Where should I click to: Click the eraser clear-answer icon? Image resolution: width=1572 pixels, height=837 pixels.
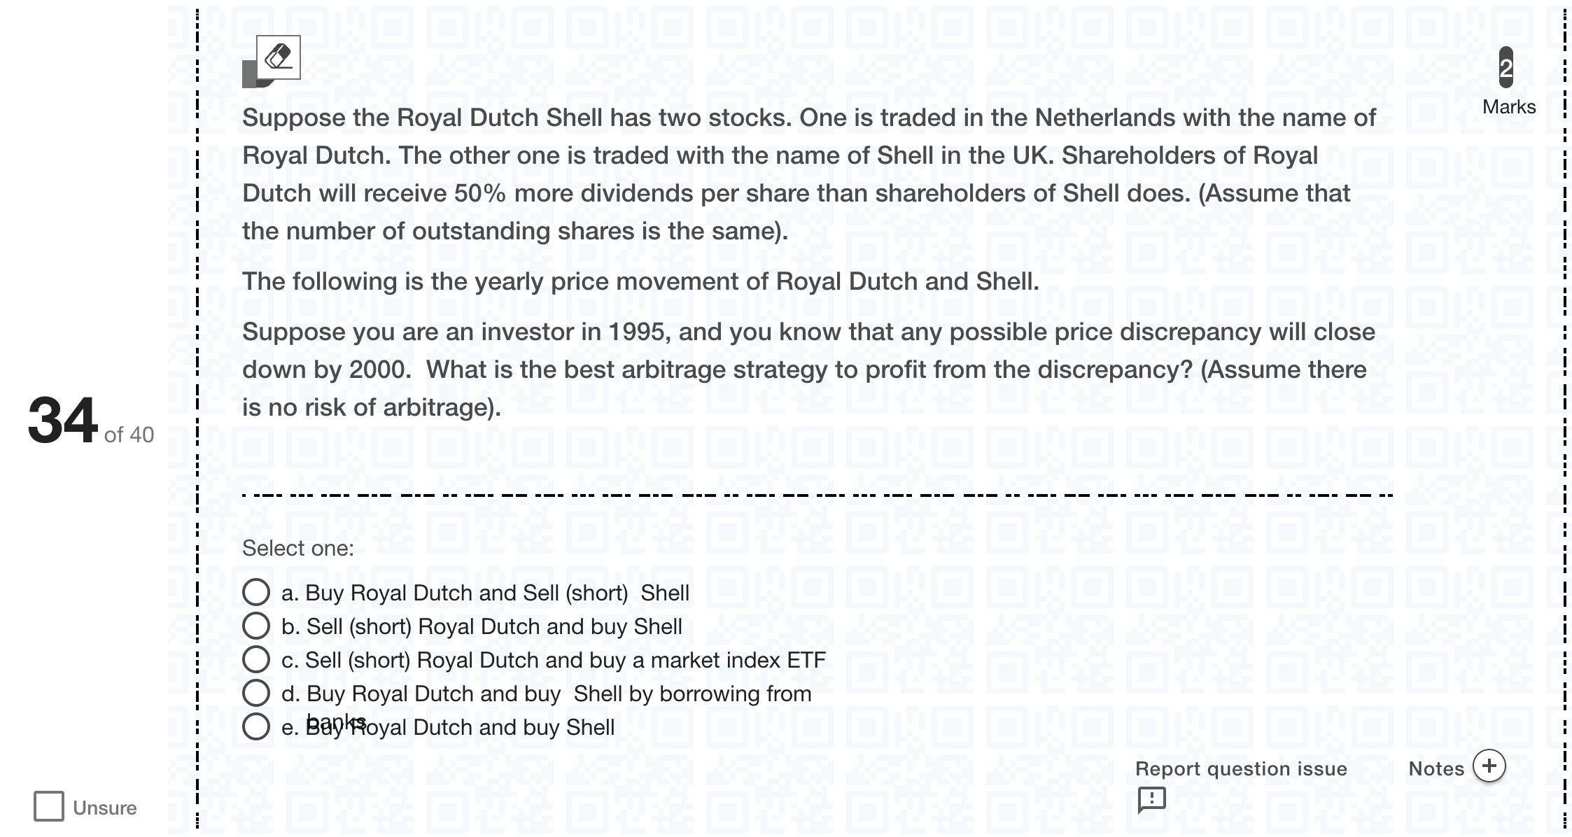pyautogui.click(x=279, y=57)
